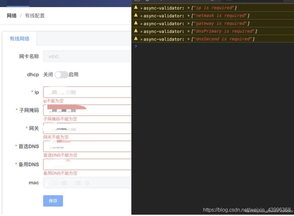The height and width of the screenshot is (216, 294).
Task: Click the dhcp field label
Action: click(x=33, y=75)
